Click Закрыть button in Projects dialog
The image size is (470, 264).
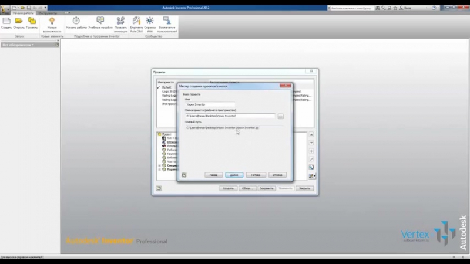point(304,188)
